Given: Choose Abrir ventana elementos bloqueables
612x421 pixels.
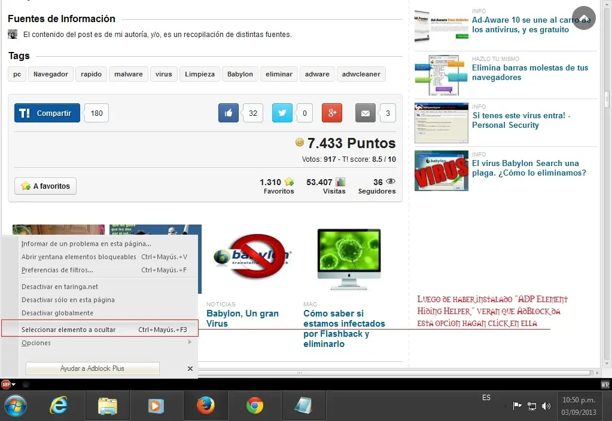Looking at the screenshot, I should pyautogui.click(x=100, y=257).
